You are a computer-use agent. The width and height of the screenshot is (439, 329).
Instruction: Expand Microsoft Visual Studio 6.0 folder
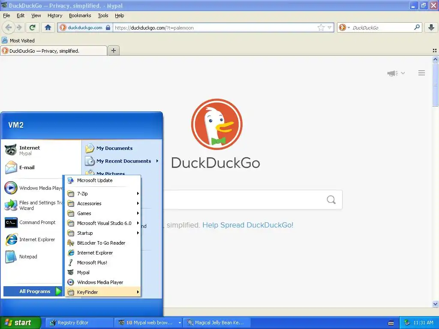coord(103,223)
